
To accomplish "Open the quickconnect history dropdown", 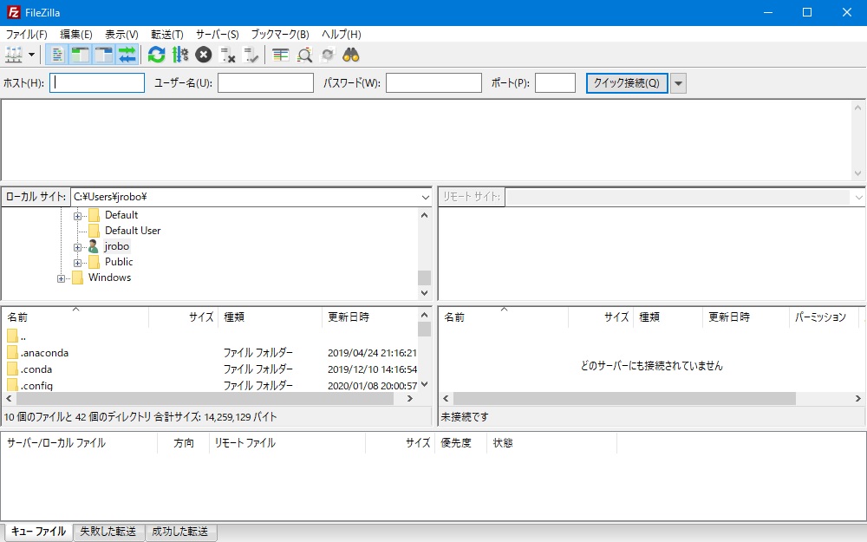I will point(679,83).
